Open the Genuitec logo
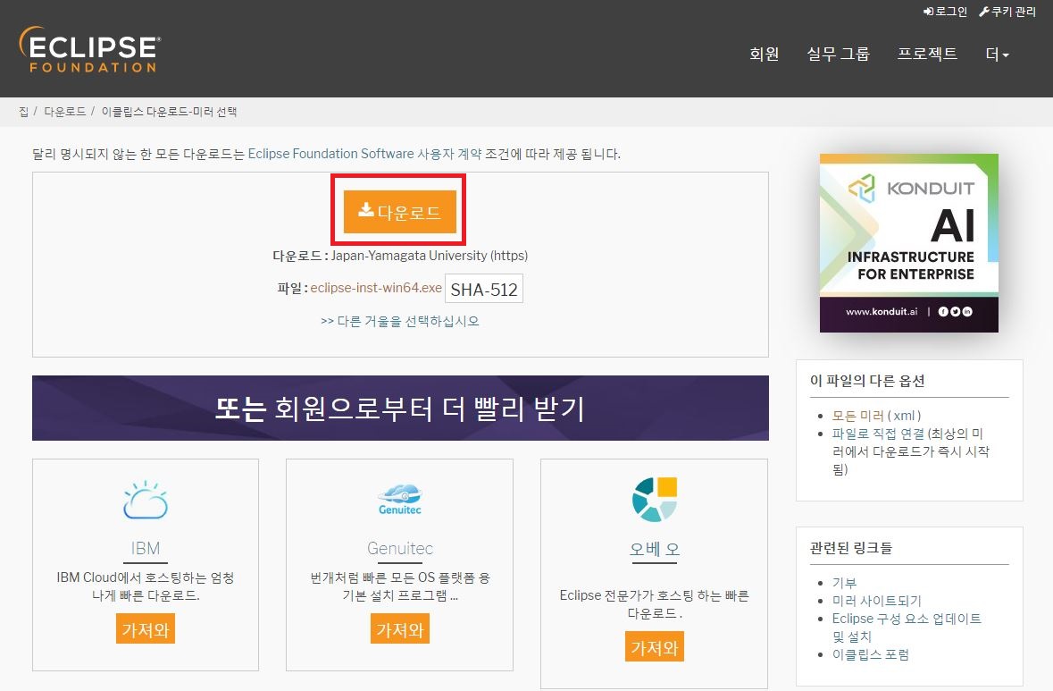Viewport: 1053px width, 691px height. pyautogui.click(x=399, y=500)
